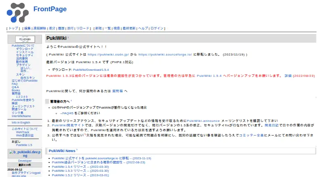Go to トップ in the navigation bar
The height and width of the screenshot is (177, 323).
[x=13, y=28]
